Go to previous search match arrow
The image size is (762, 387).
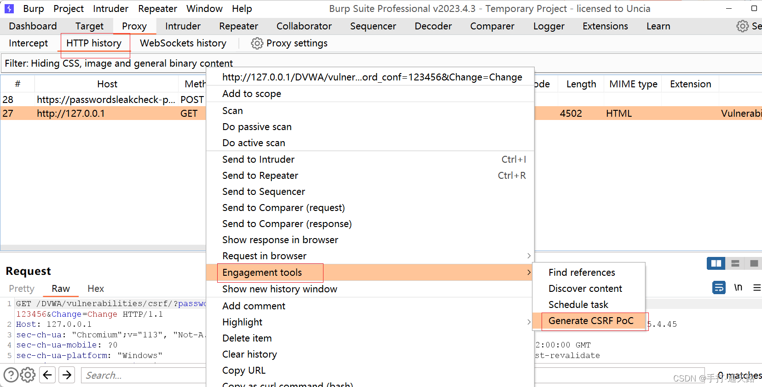(47, 375)
